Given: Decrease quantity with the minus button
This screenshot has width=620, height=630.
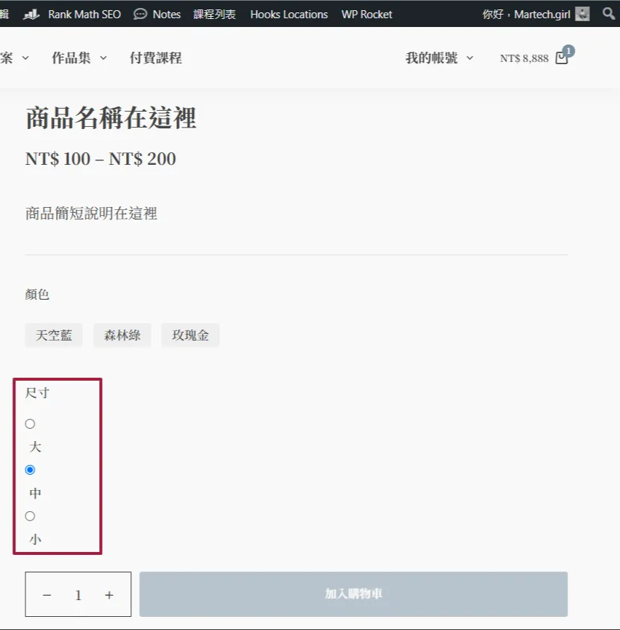Looking at the screenshot, I should point(47,595).
